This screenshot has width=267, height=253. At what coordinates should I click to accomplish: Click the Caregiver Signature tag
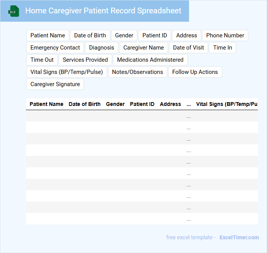point(55,84)
